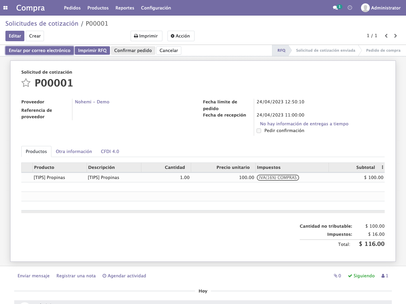Image resolution: width=406 pixels, height=304 pixels.
Task: Click taxes amount $ 16.00
Action: click(x=376, y=234)
